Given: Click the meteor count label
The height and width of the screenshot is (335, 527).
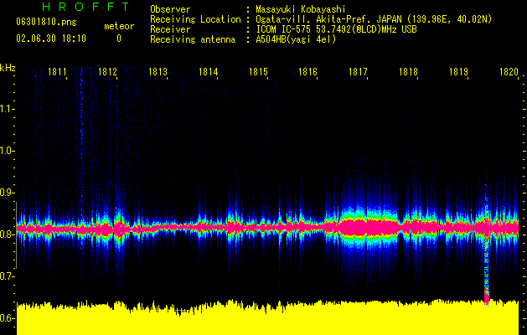Looking at the screenshot, I should tap(118, 26).
